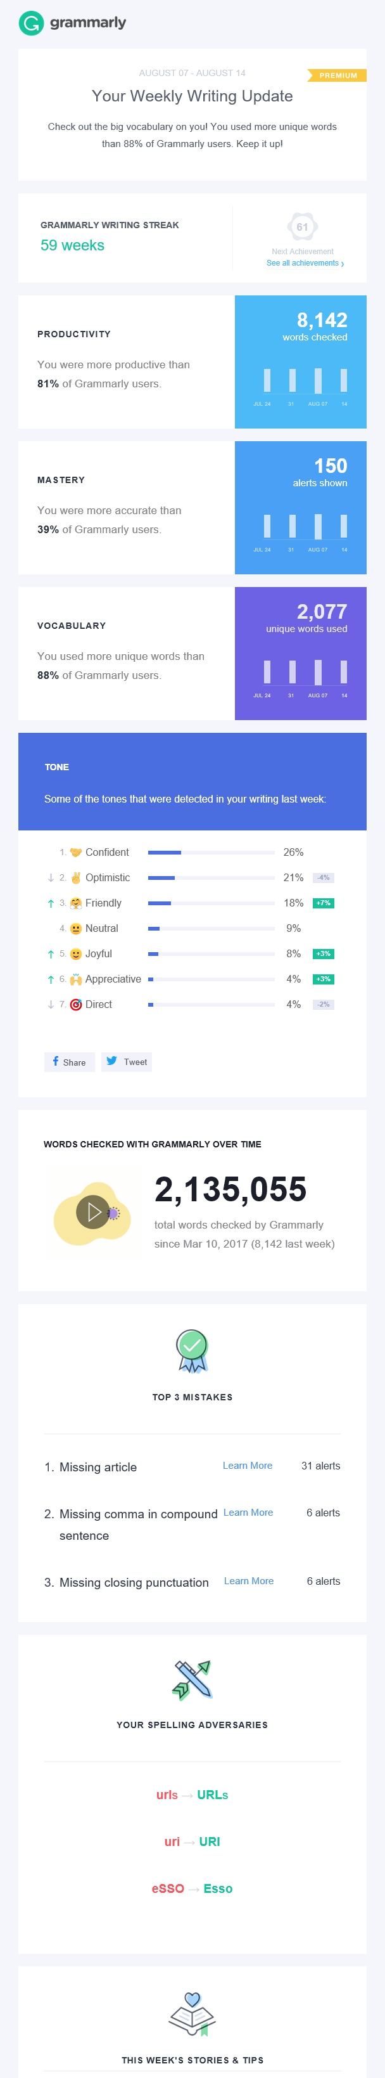Open Learn More for Missing comma
This screenshot has height=2078, width=385.
248,1513
